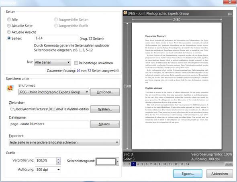Select the Aktuelle Seite radio button
This screenshot has height=182, width=237.
pyautogui.click(x=9, y=26)
